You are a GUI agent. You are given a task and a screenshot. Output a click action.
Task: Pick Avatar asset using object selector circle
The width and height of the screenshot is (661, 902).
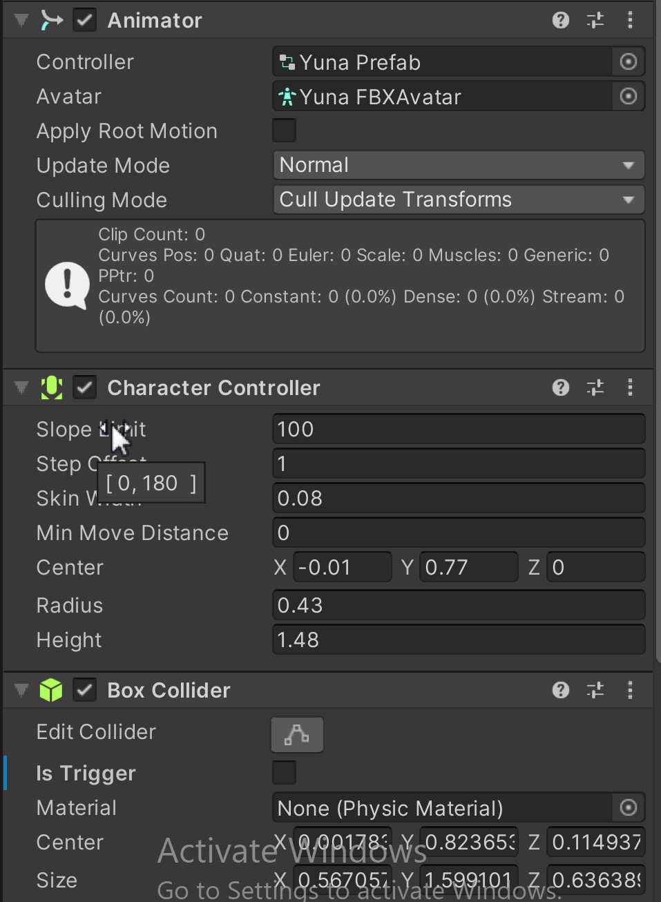pyautogui.click(x=629, y=97)
